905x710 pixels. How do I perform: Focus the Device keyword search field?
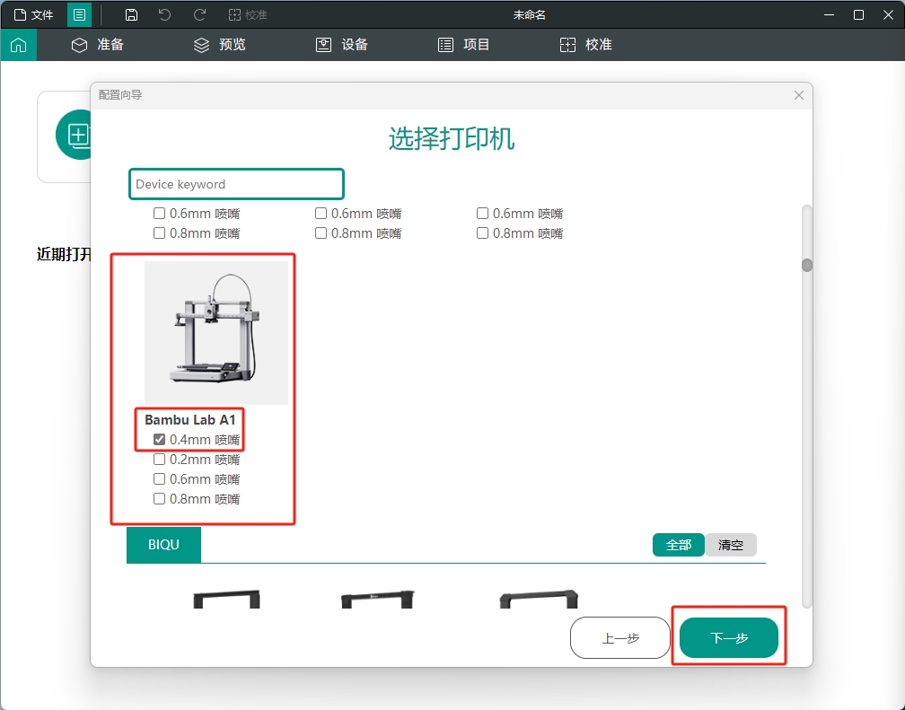pos(237,184)
